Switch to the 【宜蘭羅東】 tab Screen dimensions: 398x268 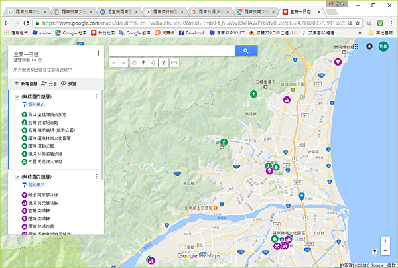[x=119, y=12]
